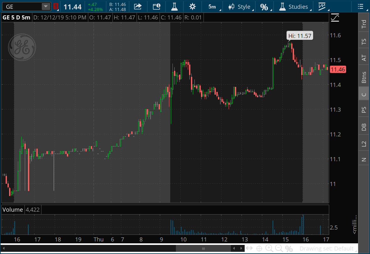This screenshot has width=370, height=254.
Task: Click the horizontal chart scrollbar thumb
Action: (x=203, y=249)
